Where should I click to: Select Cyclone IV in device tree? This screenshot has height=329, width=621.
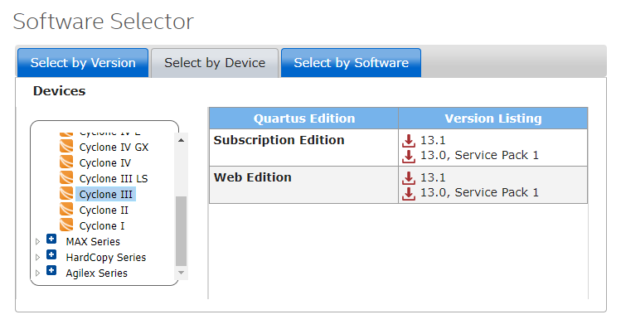tap(105, 163)
